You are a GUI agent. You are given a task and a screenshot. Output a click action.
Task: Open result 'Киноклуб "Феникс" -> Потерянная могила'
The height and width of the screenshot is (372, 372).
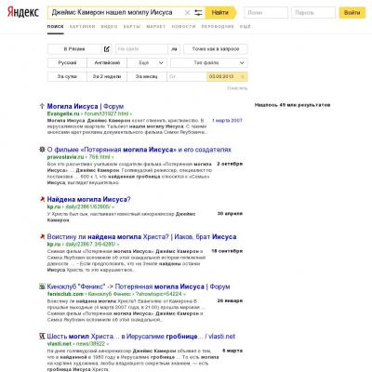(x=139, y=286)
